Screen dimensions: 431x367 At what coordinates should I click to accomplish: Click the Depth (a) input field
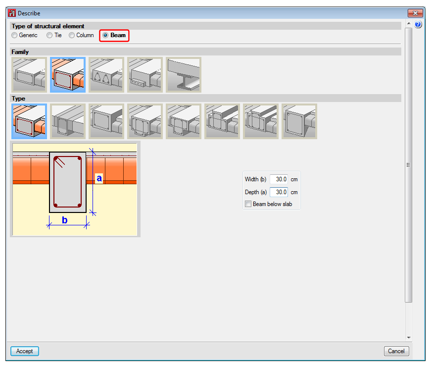[x=279, y=192]
